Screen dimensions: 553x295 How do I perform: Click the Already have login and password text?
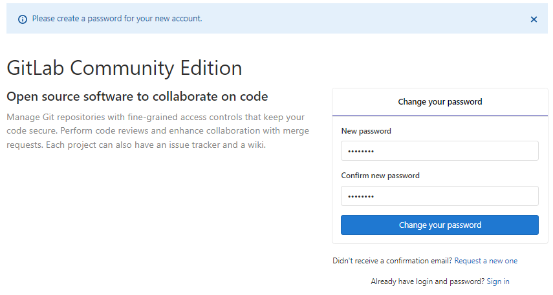(427, 281)
